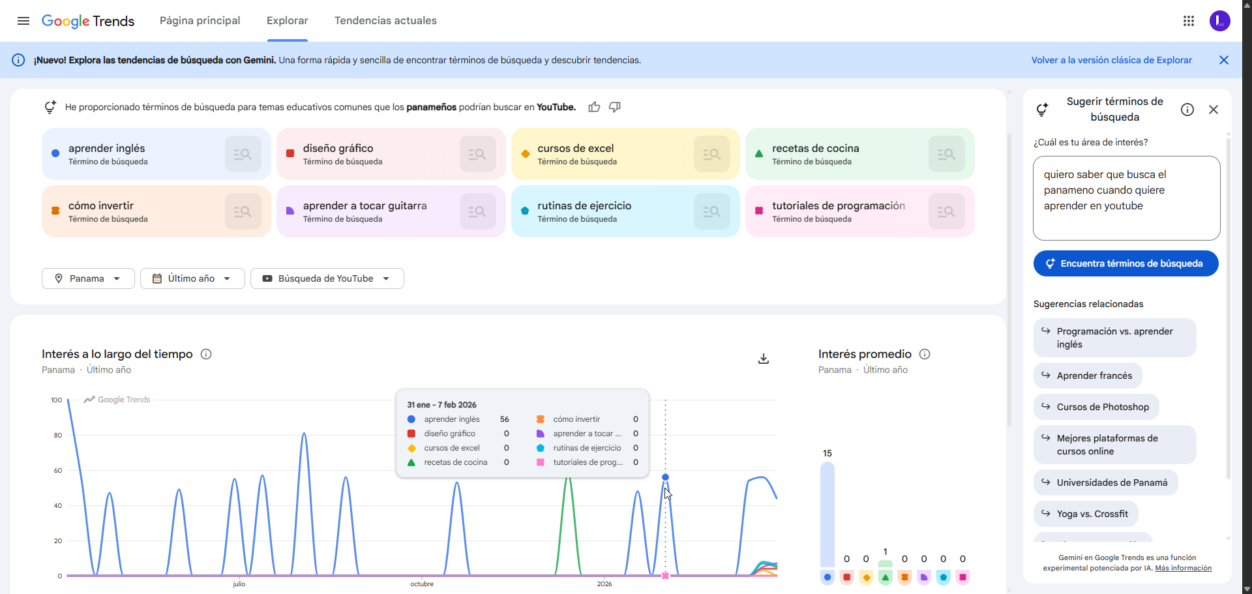This screenshot has height=594, width=1252.
Task: Click the aprender inglés average bar labeled 15
Action: point(827,514)
